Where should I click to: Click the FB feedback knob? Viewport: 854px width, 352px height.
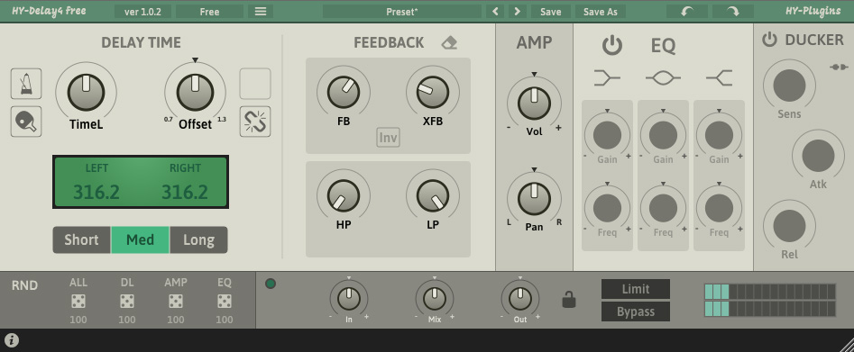coord(344,92)
